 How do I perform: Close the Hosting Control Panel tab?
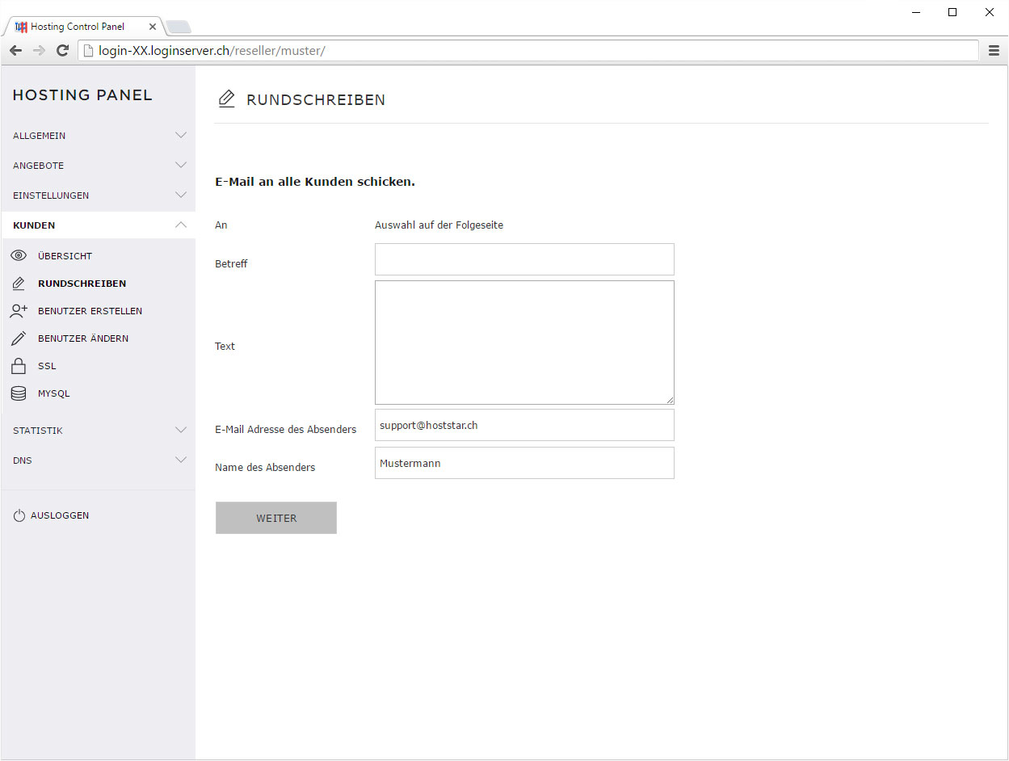click(x=153, y=27)
